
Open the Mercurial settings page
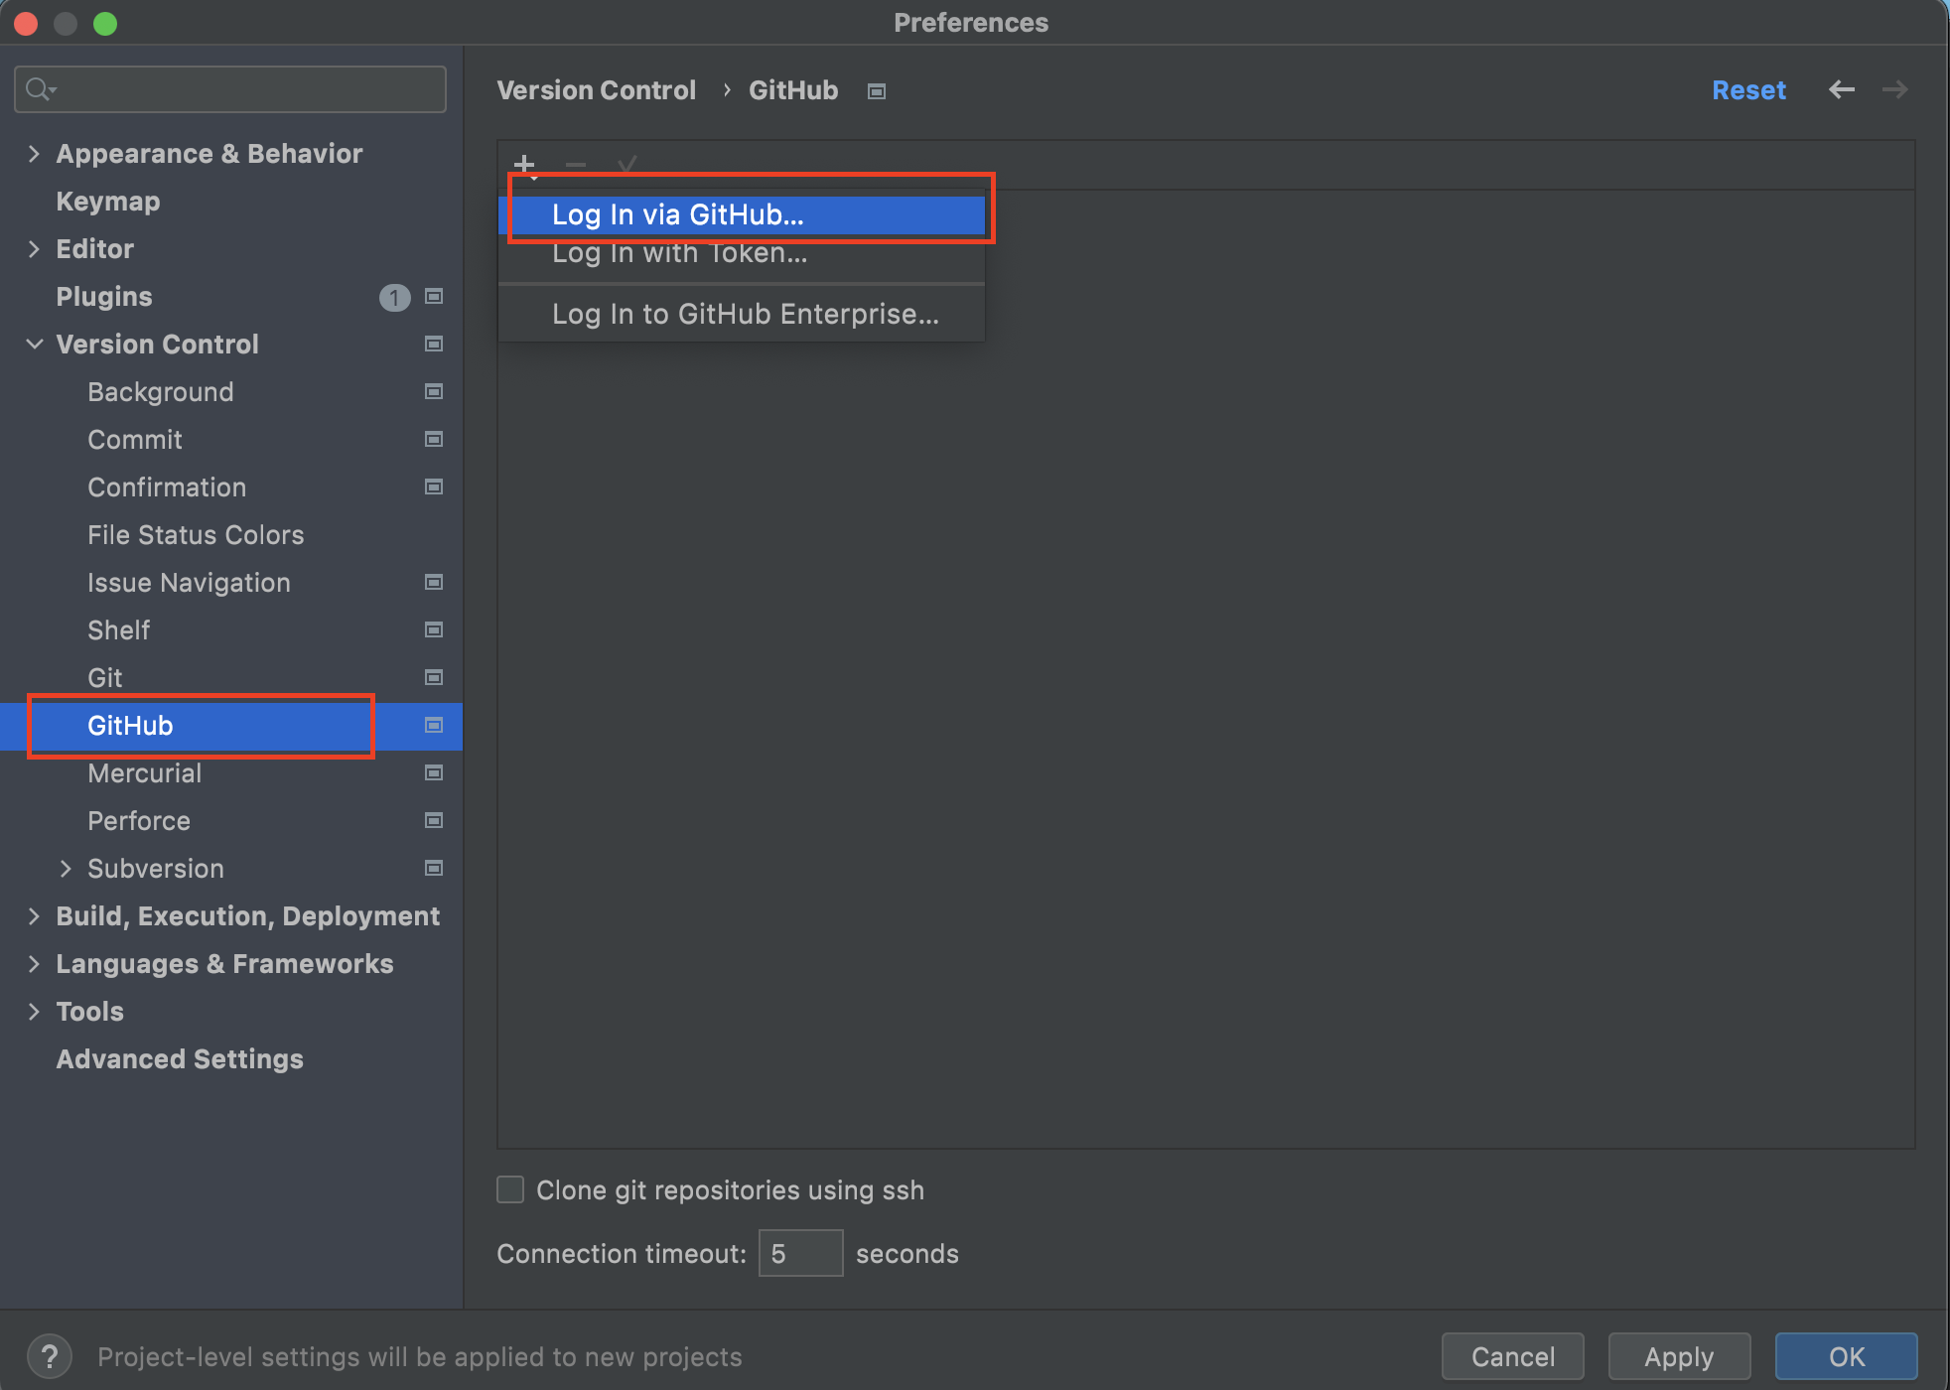[145, 772]
